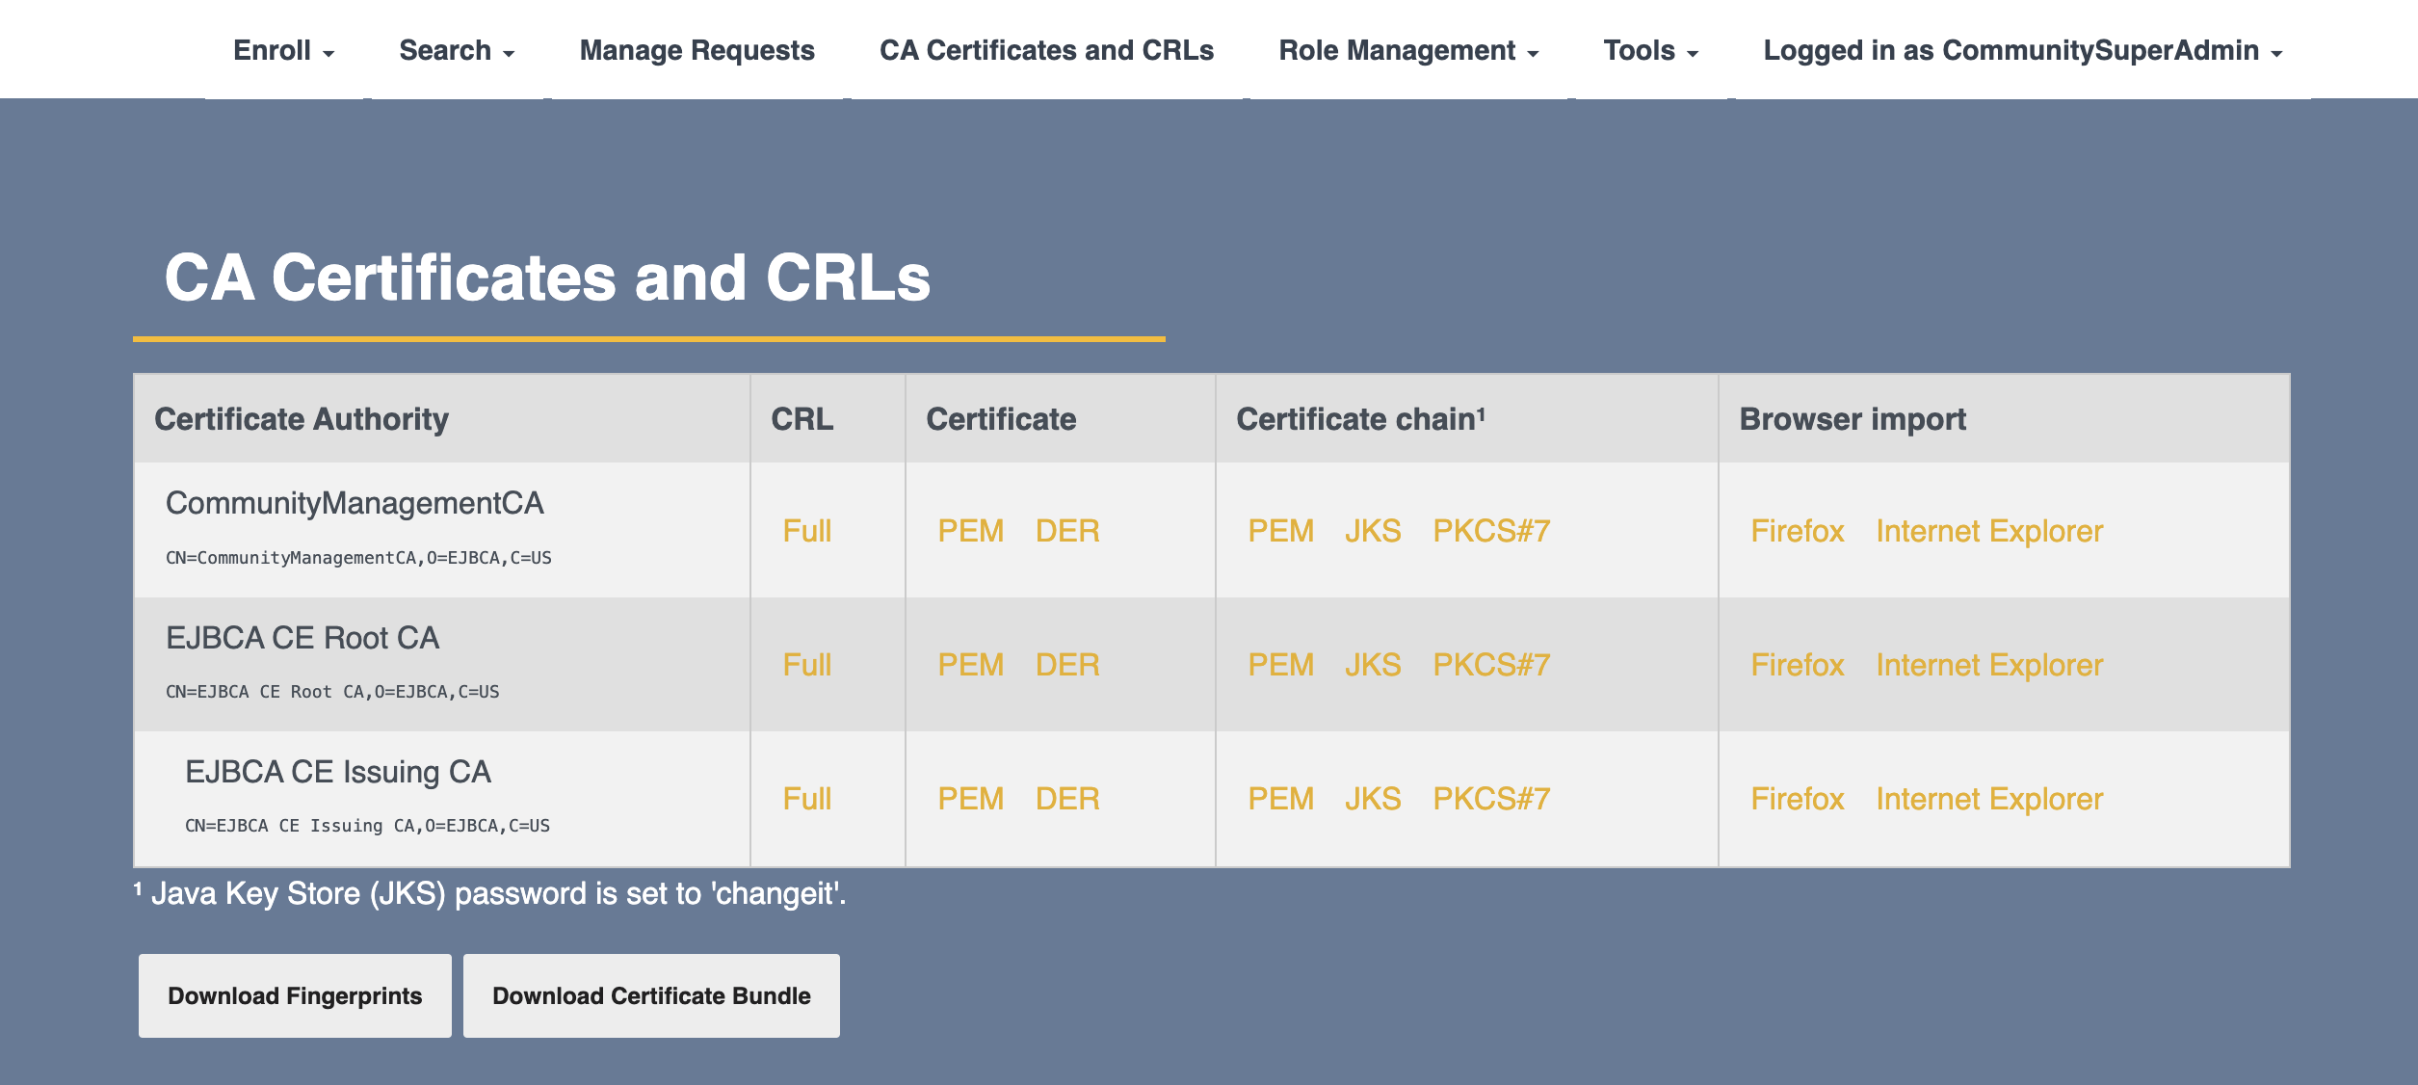Download the EJBCA CE Root CA certificate as PEM

(x=970, y=665)
